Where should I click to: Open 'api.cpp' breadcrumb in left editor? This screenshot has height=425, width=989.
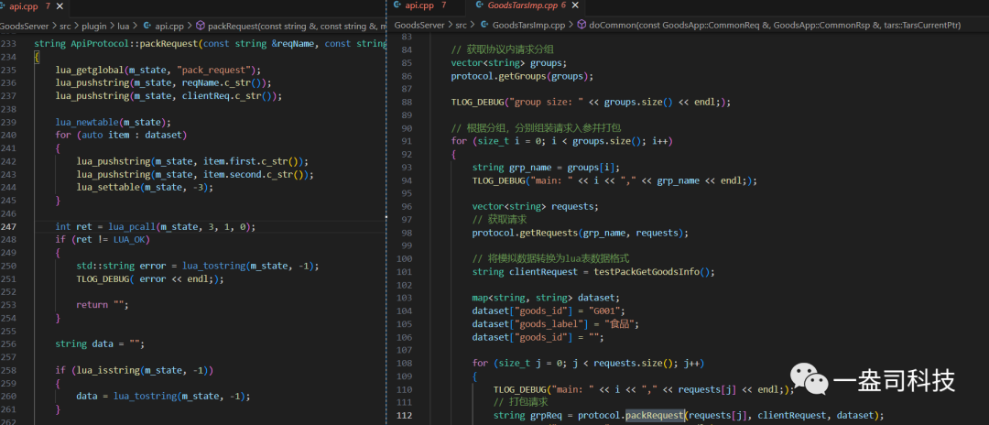[169, 27]
